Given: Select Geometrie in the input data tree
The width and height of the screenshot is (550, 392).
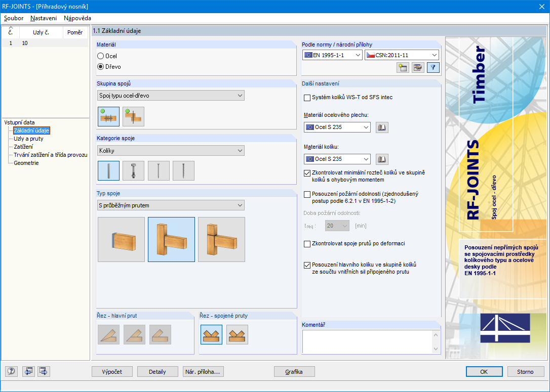Looking at the screenshot, I should [26, 163].
